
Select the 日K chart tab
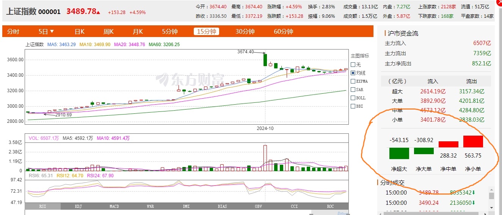tap(79, 31)
